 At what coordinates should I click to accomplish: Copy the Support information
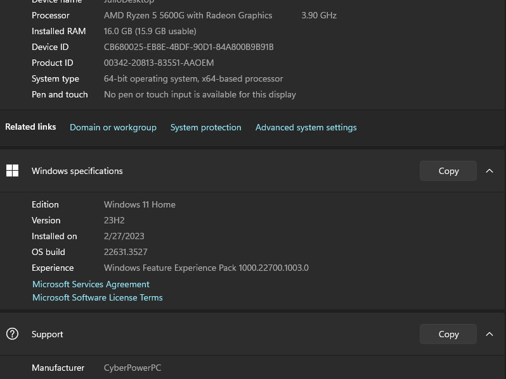click(448, 334)
